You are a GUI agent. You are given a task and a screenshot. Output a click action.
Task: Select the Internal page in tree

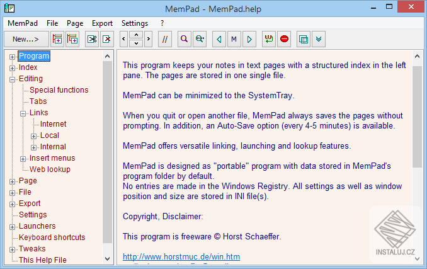pyautogui.click(x=53, y=147)
